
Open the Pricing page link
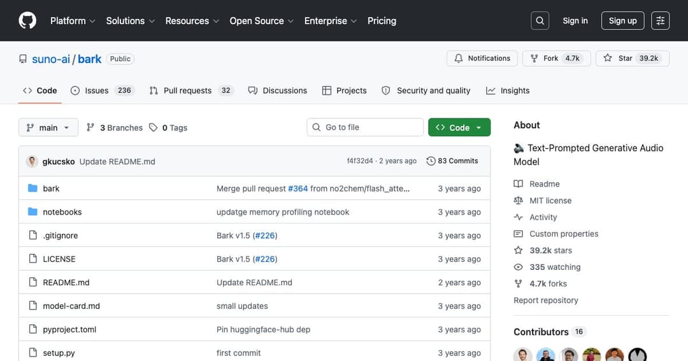(382, 20)
